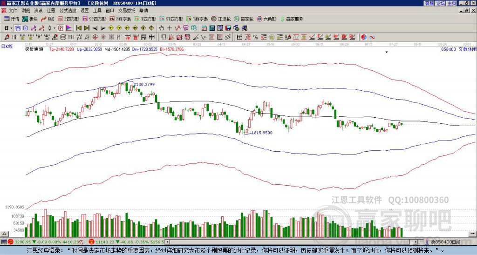Click the bottom scrollbar right arrow
The image size is (477, 255).
416,242
